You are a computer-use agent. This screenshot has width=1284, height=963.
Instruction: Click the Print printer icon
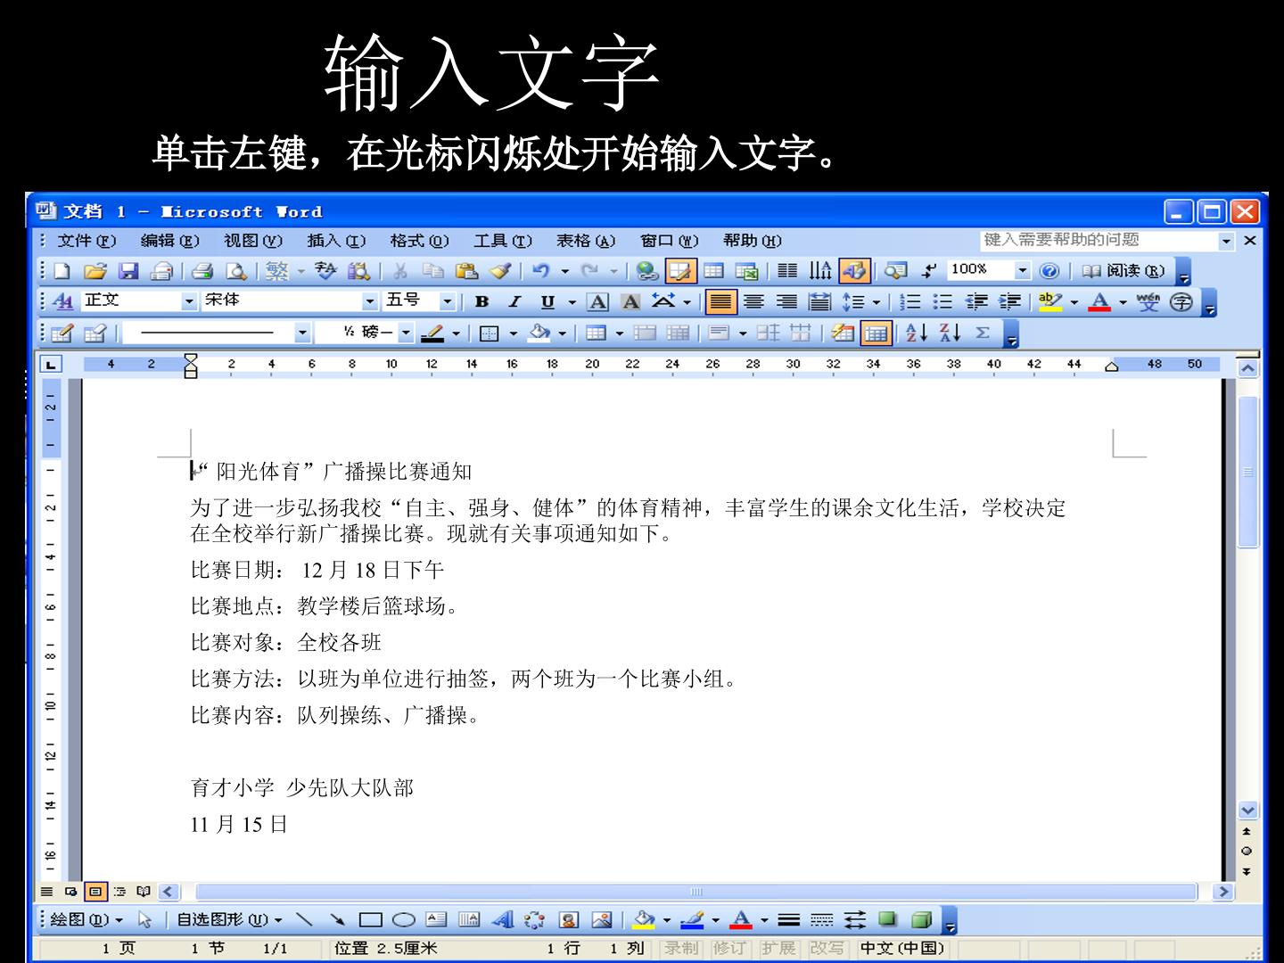tap(203, 270)
